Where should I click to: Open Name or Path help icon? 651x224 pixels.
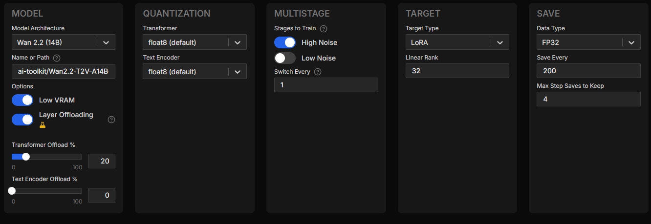(57, 58)
